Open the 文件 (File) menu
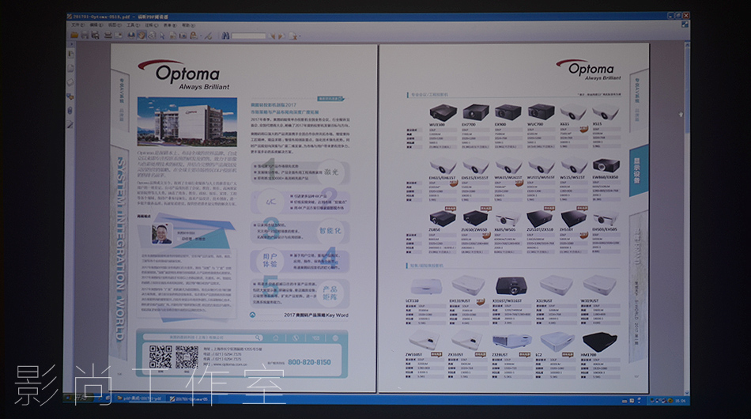The width and height of the screenshot is (751, 419). (x=75, y=25)
